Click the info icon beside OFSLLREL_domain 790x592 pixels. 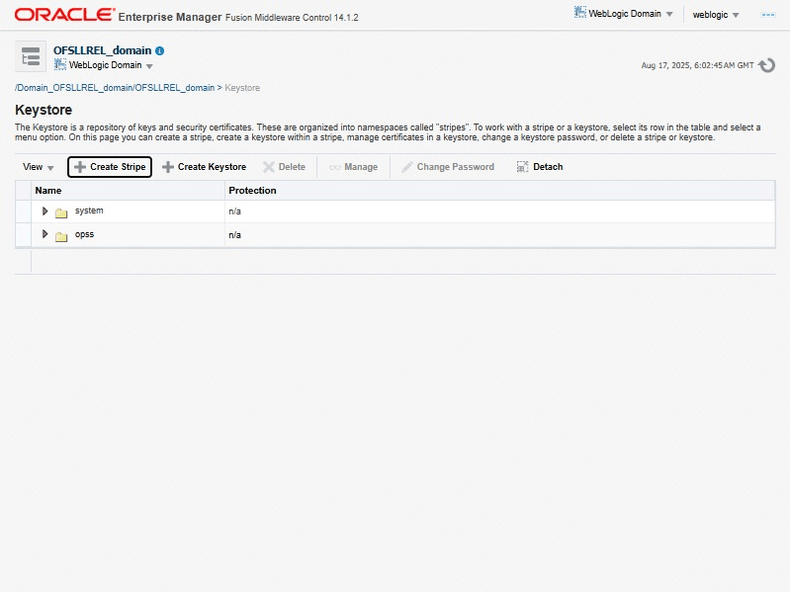160,50
